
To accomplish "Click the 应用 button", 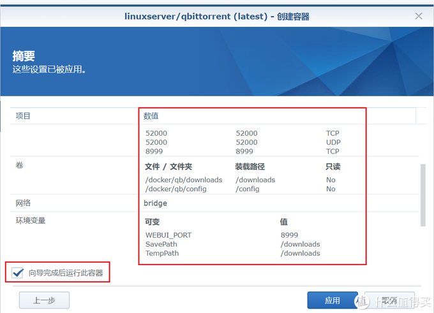I will [332, 300].
